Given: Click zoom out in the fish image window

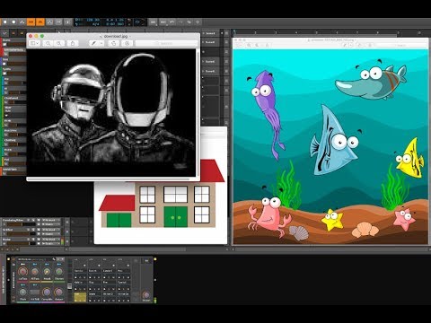Looking at the screenshot, I should click(249, 45).
